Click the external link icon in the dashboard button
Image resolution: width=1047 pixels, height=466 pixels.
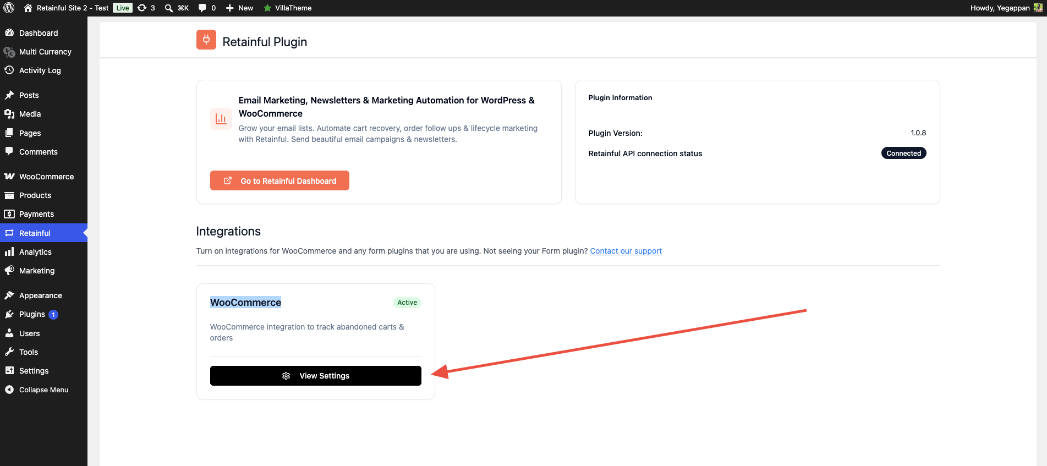tap(228, 180)
